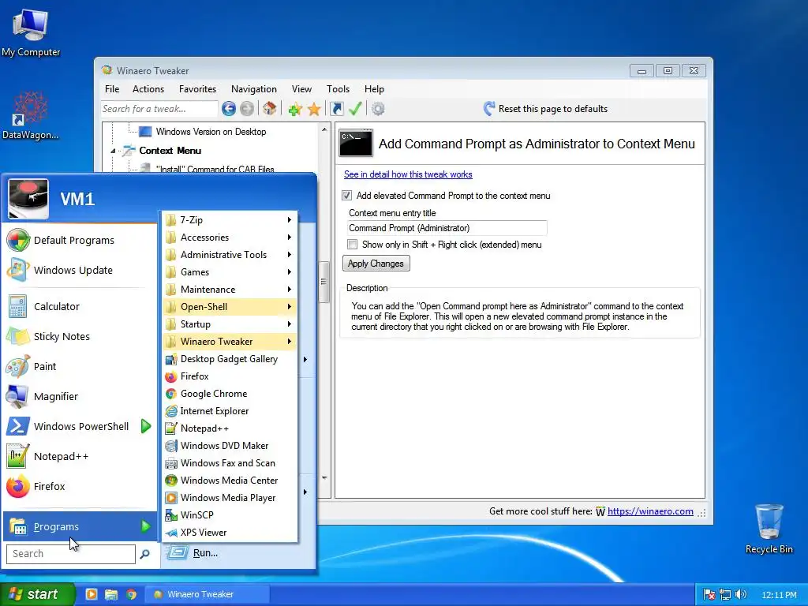
Task: Add this tweak to favorites (plus star)
Action: 295,109
